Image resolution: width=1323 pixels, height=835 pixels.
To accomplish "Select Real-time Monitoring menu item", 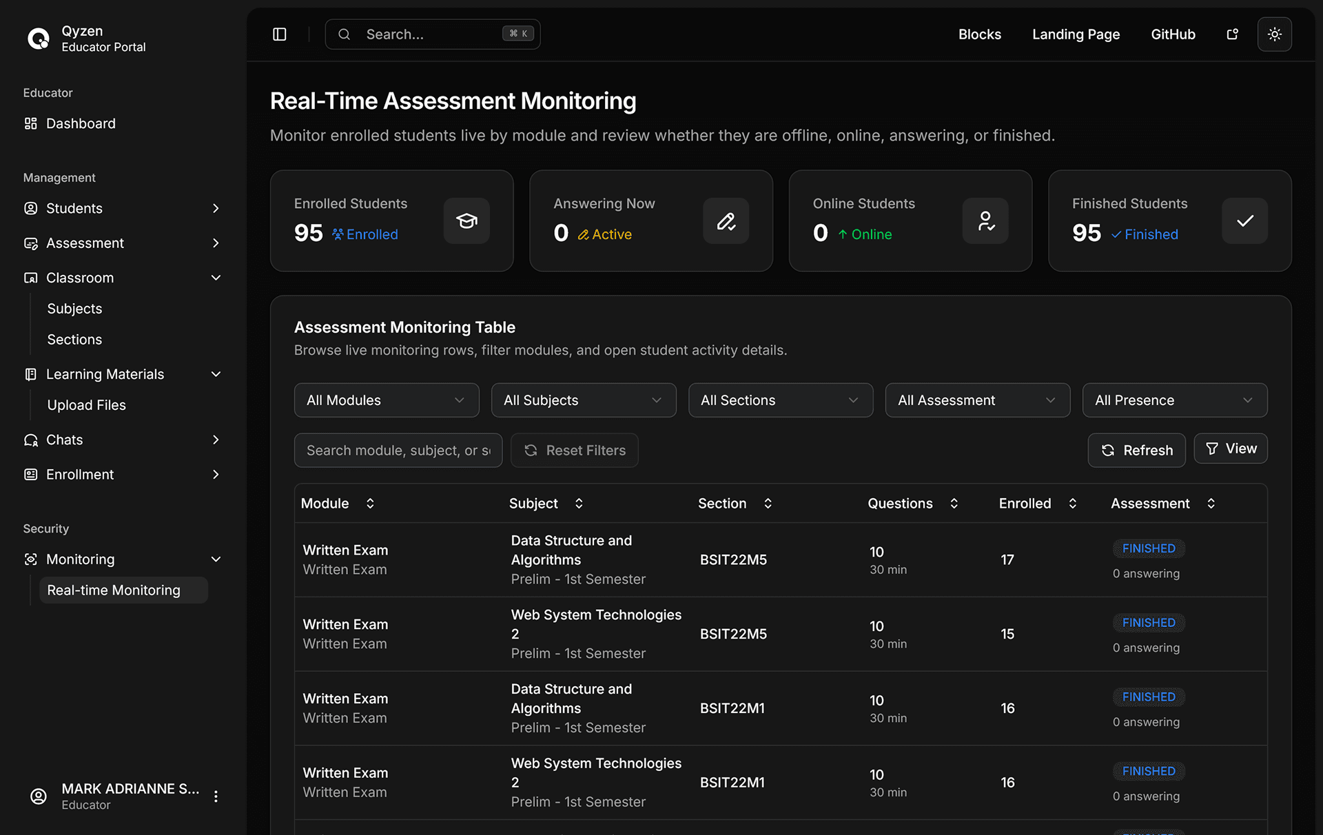I will pyautogui.click(x=123, y=590).
